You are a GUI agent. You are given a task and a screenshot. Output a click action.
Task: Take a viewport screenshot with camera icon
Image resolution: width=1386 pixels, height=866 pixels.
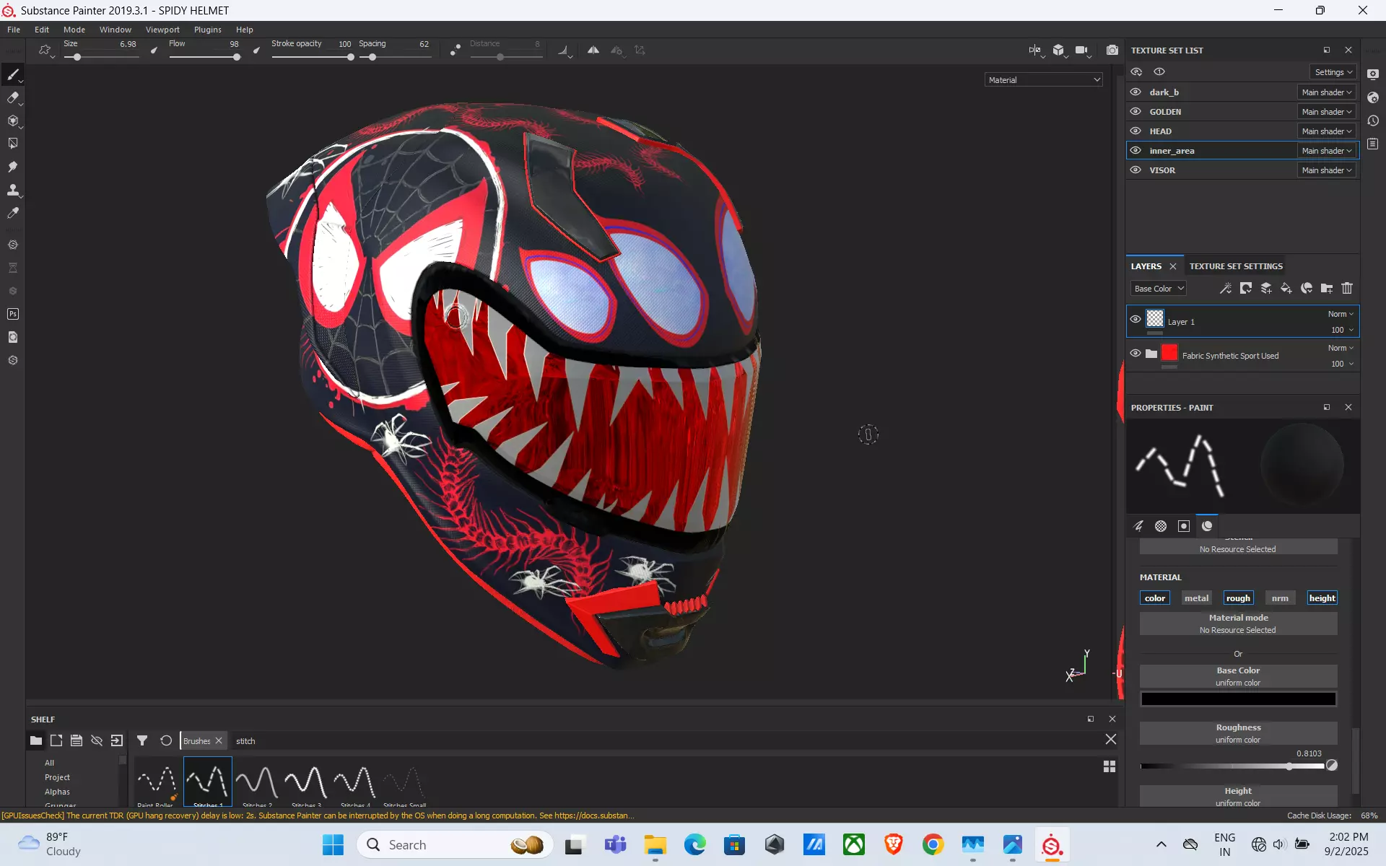1112,51
